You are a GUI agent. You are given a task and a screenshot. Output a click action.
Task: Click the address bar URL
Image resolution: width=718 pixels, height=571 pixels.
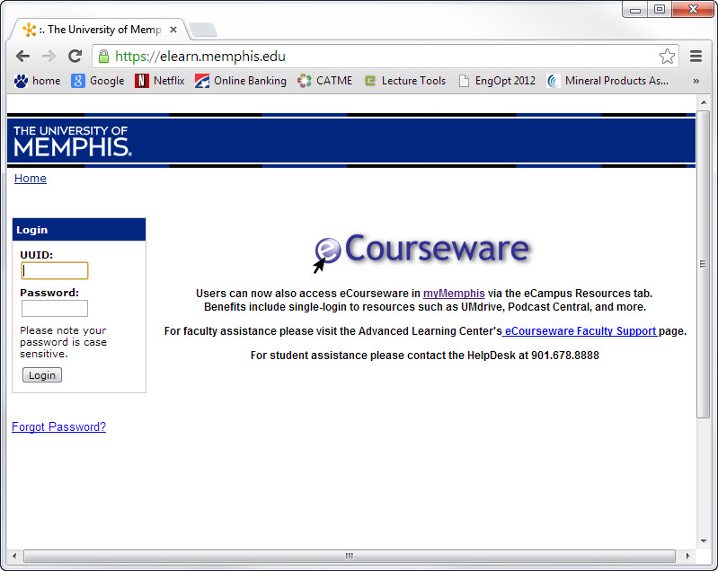200,57
